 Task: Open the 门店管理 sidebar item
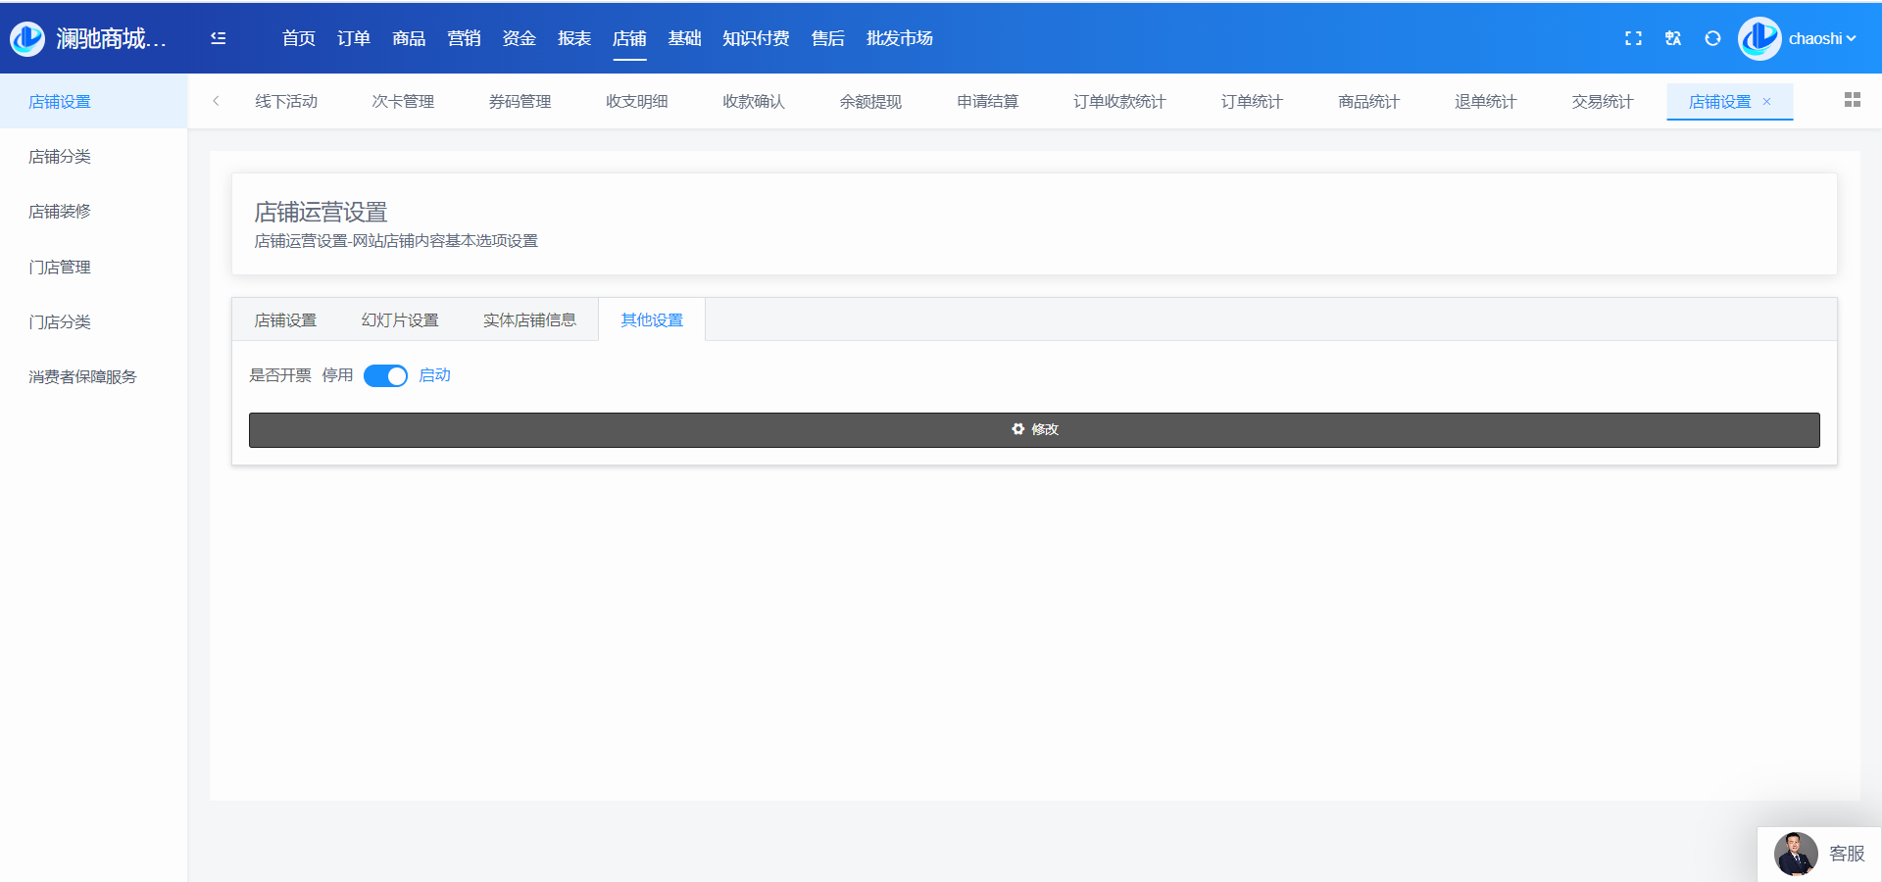pos(60,267)
